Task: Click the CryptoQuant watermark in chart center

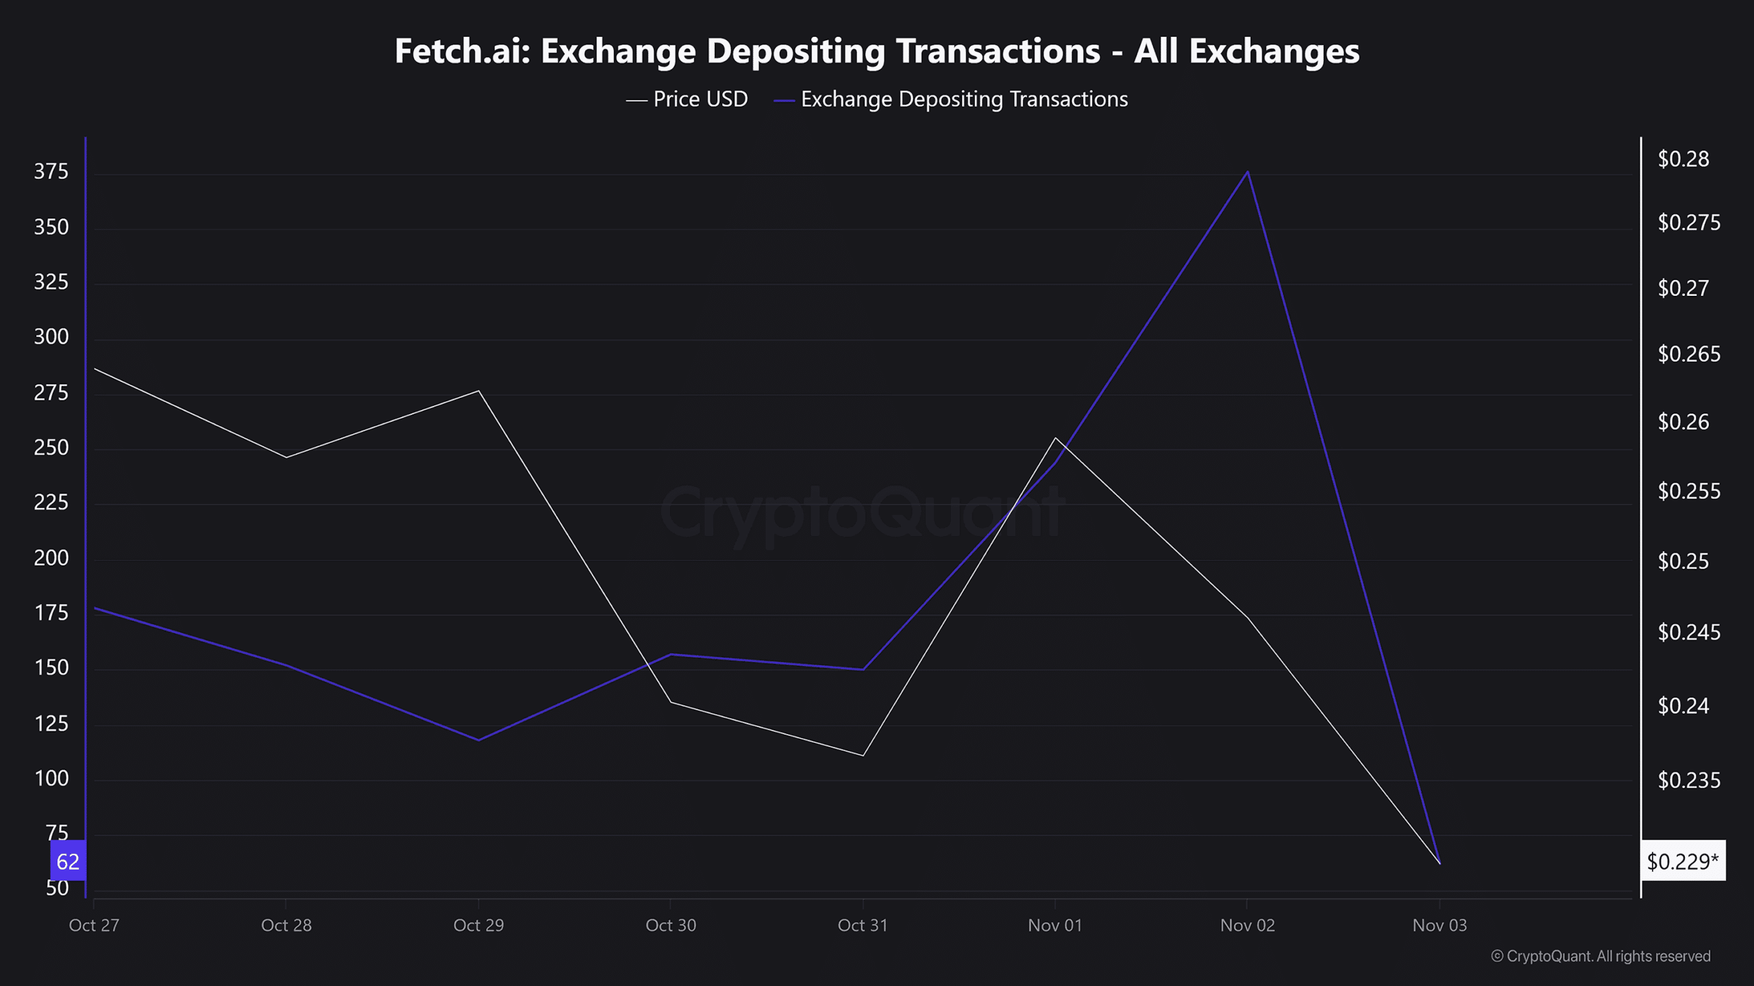Action: pos(862,512)
